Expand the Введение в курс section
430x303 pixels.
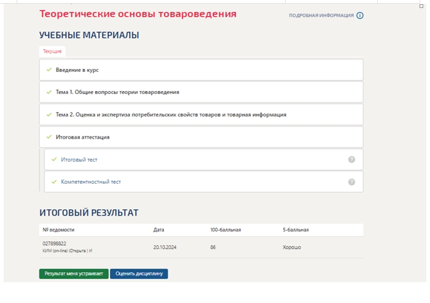click(201, 70)
